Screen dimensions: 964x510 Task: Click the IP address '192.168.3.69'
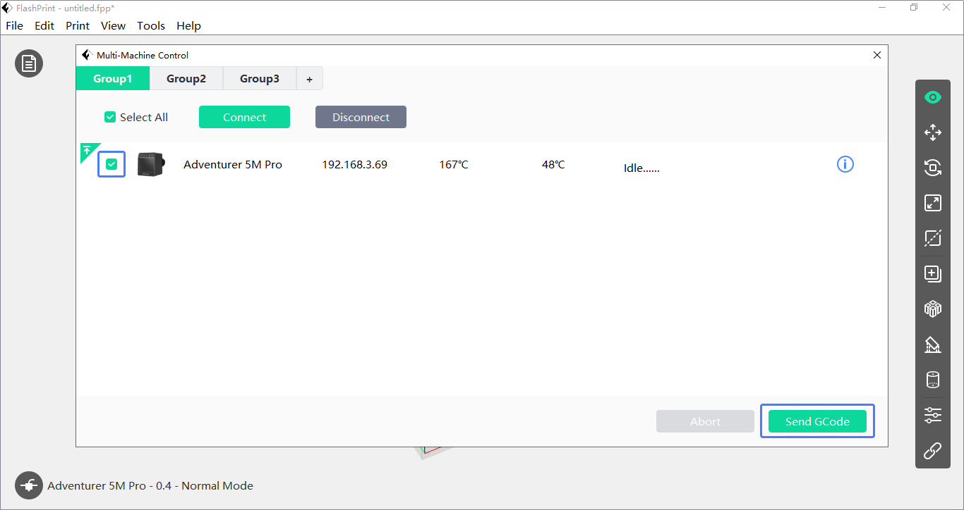point(354,165)
